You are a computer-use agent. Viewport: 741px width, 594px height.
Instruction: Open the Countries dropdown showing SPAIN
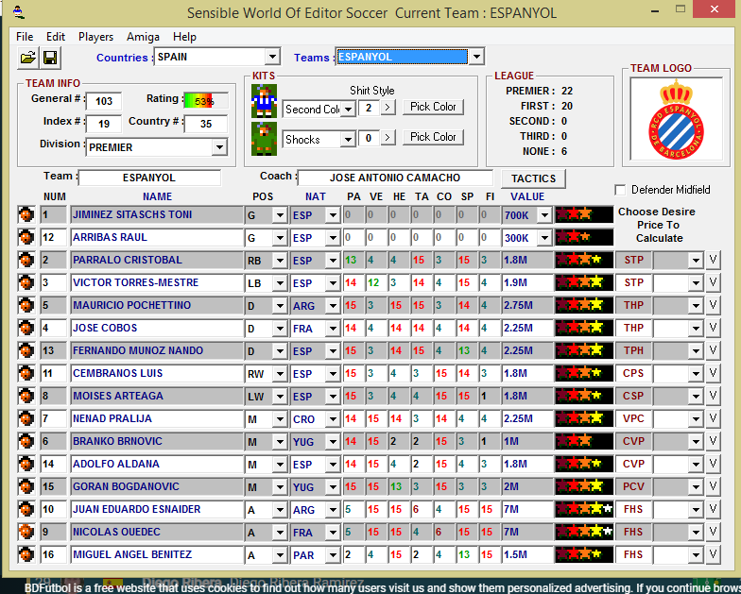[272, 57]
